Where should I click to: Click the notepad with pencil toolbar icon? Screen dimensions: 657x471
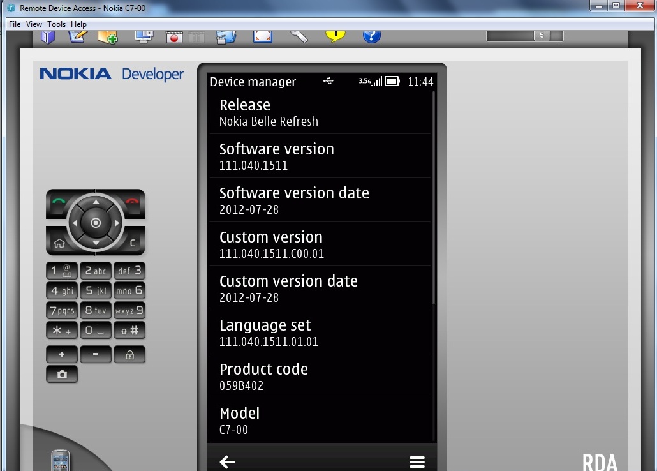(x=78, y=36)
